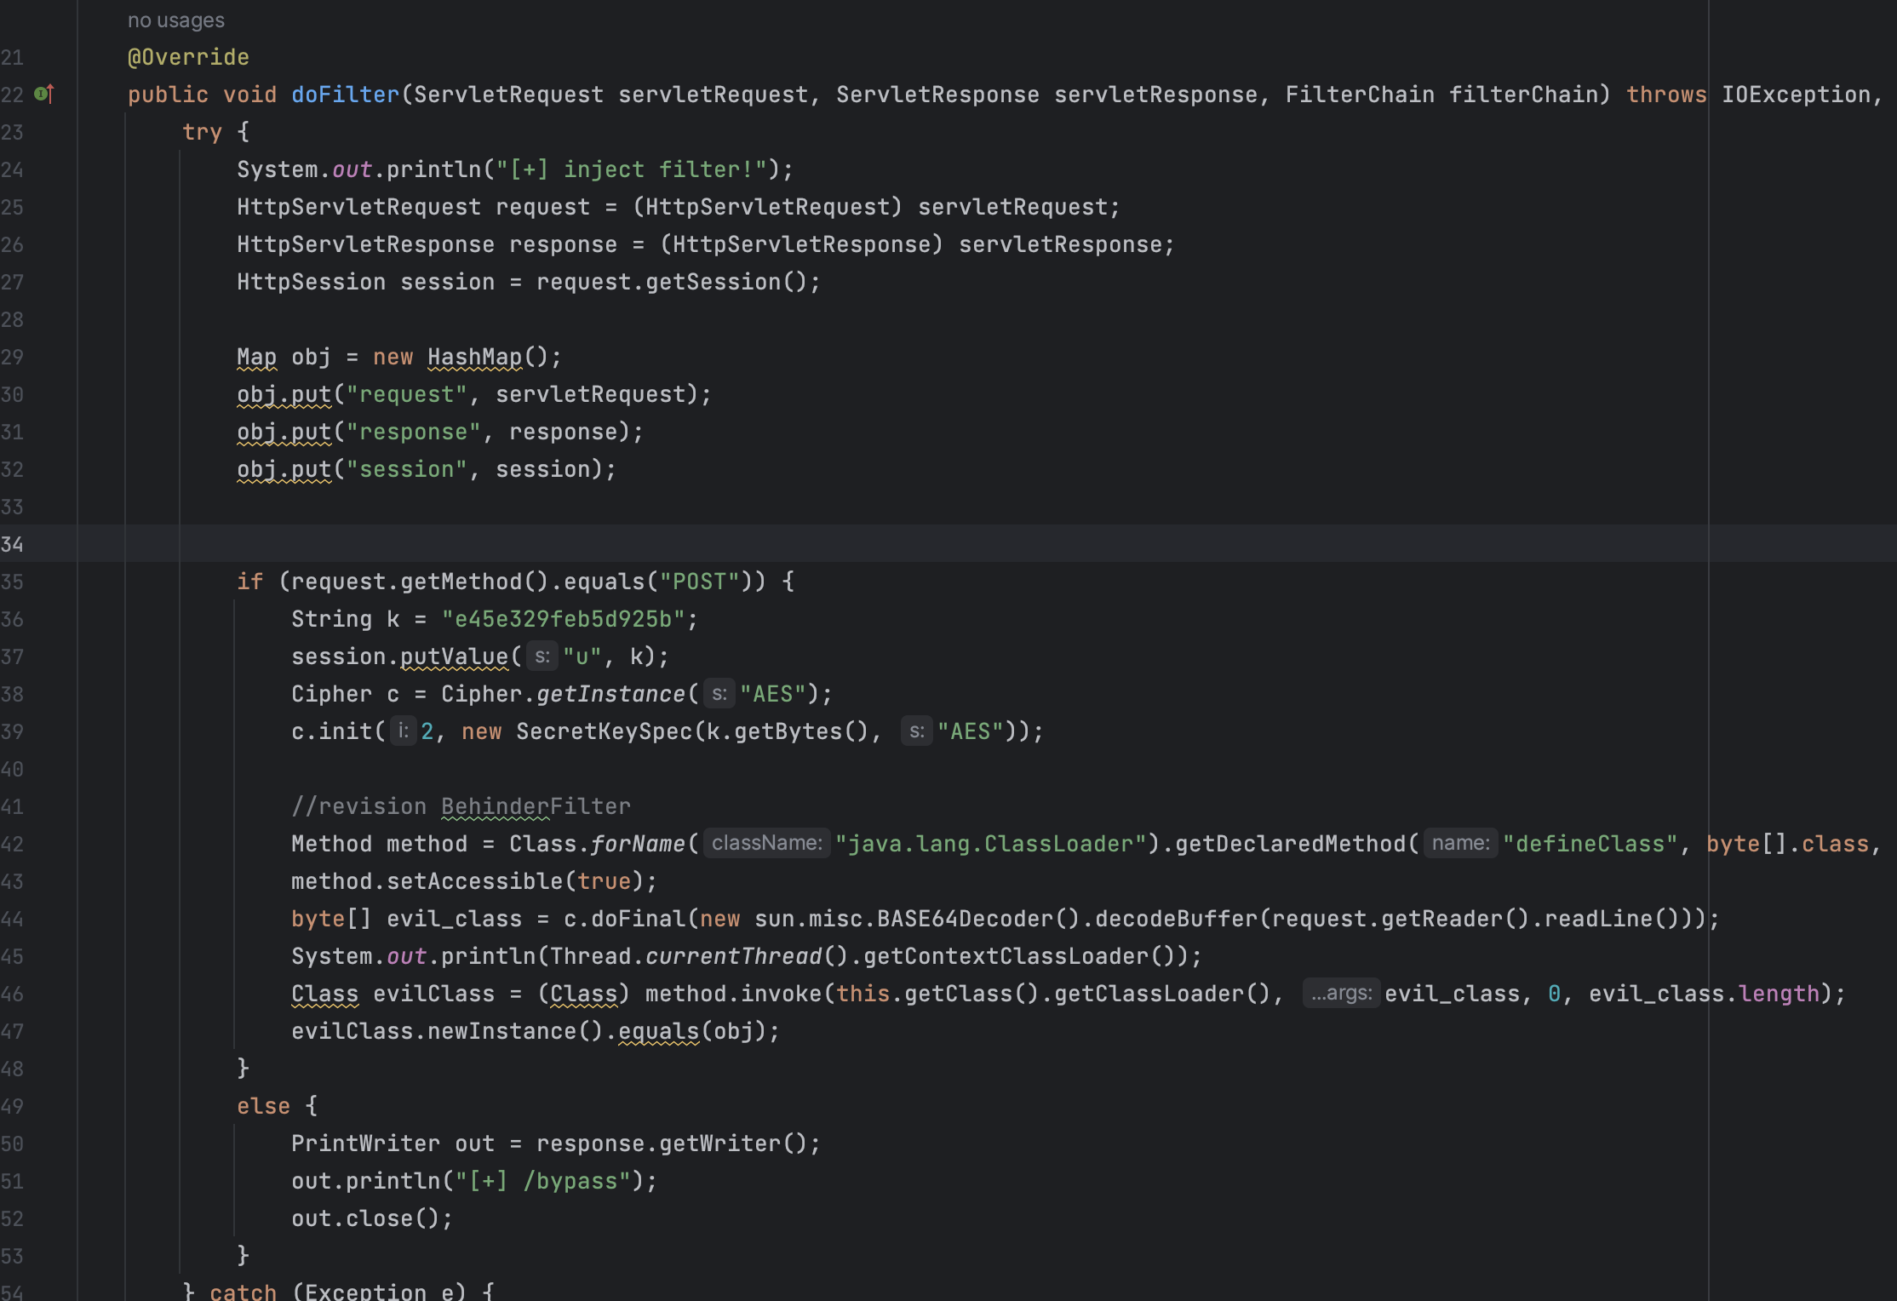The image size is (1897, 1301).
Task: Click the "POST" string literal
Action: [699, 582]
